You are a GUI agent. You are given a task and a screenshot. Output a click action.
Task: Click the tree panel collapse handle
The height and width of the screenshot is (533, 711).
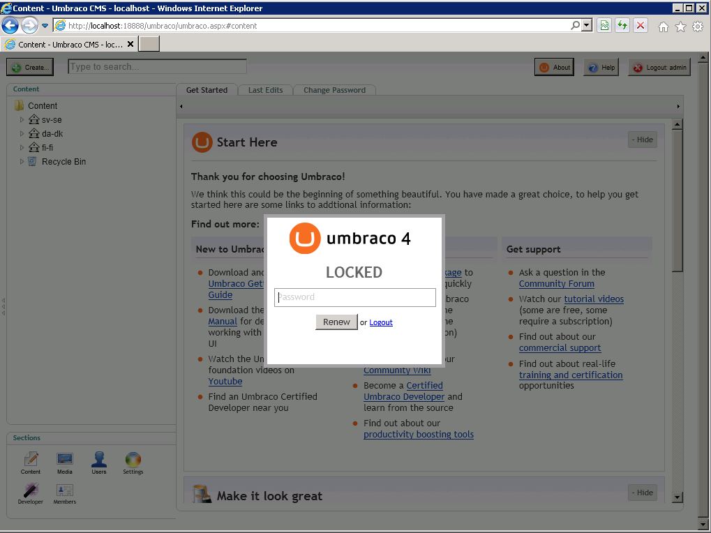coord(3,306)
